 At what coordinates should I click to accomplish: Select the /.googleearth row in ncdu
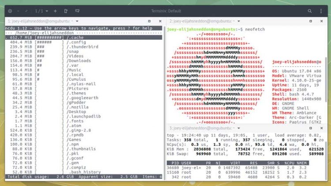84,98
